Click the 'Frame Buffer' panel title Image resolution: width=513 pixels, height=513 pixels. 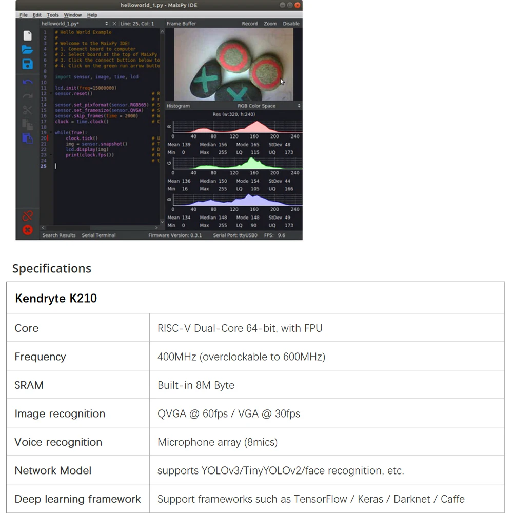(181, 24)
